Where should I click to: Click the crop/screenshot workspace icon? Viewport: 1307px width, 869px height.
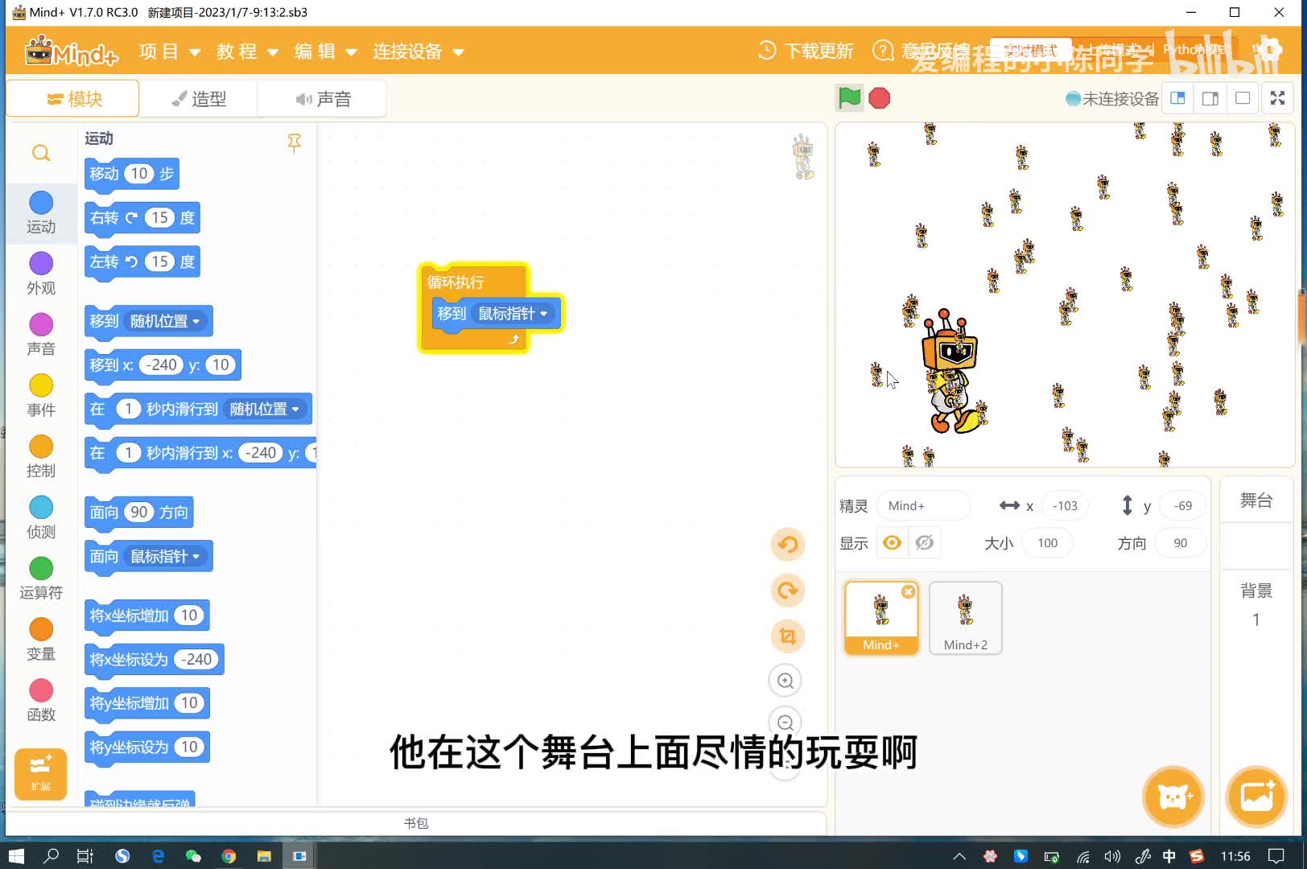click(787, 636)
